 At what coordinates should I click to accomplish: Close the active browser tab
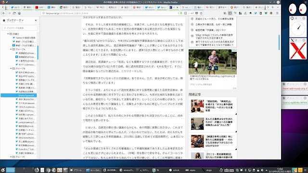[177, 7]
